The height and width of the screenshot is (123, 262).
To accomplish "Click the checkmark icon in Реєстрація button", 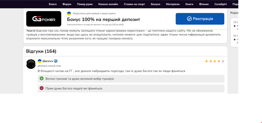I will [189, 19].
